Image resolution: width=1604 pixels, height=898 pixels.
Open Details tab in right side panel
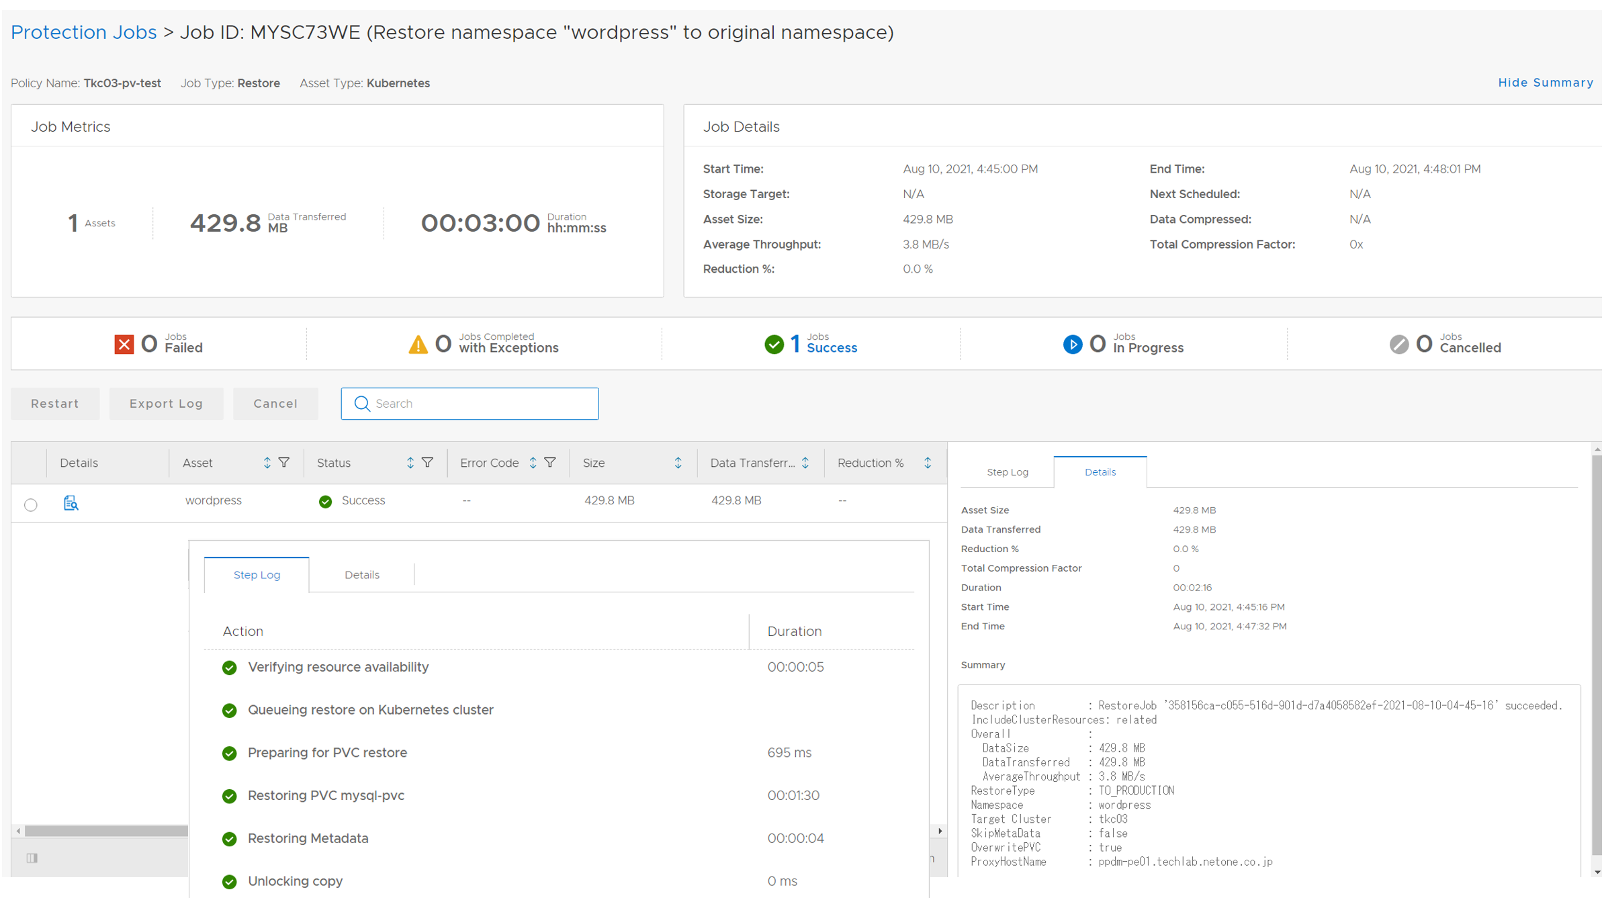[1100, 472]
